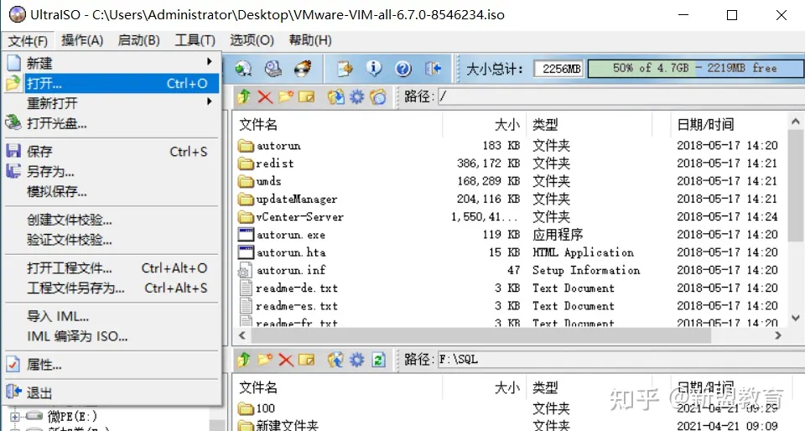The image size is (805, 431).
Task: Click the red X delete icon in lower pane
Action: click(x=286, y=360)
